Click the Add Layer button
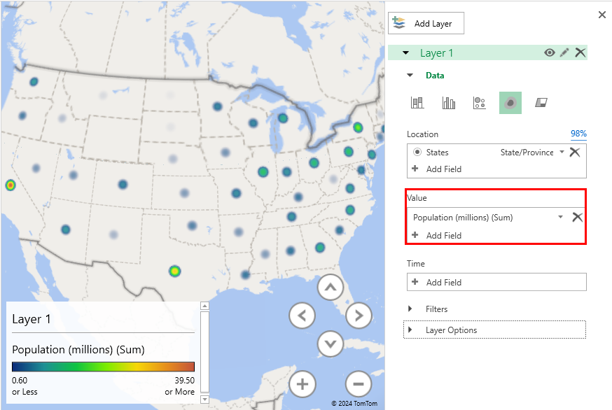 tap(426, 23)
